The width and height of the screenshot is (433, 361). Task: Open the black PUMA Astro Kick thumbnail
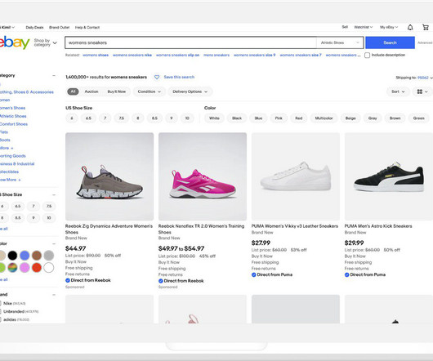click(x=389, y=176)
